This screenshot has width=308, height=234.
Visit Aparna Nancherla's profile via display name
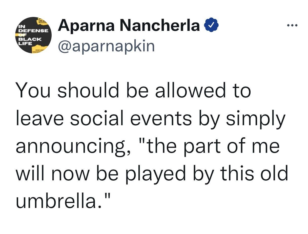pos(129,26)
